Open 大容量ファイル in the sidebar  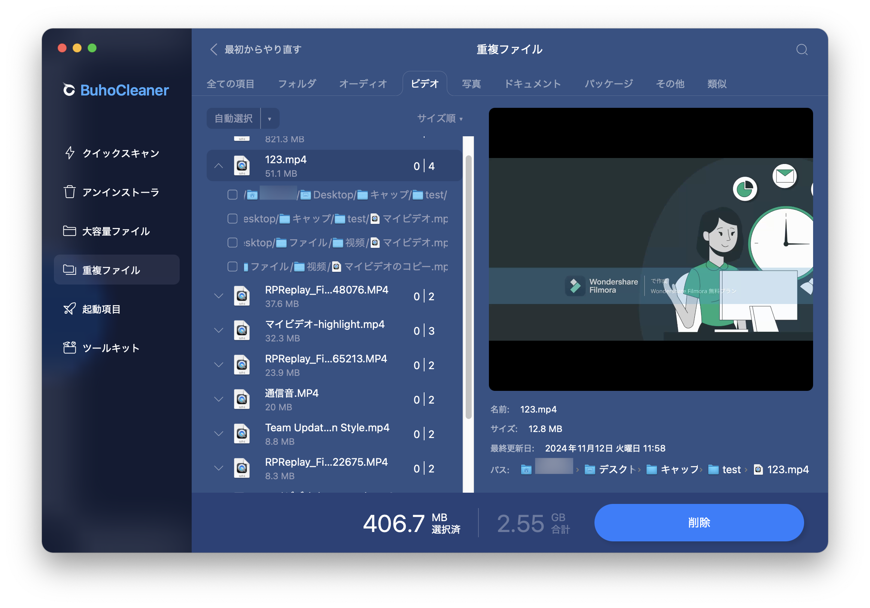tap(117, 231)
